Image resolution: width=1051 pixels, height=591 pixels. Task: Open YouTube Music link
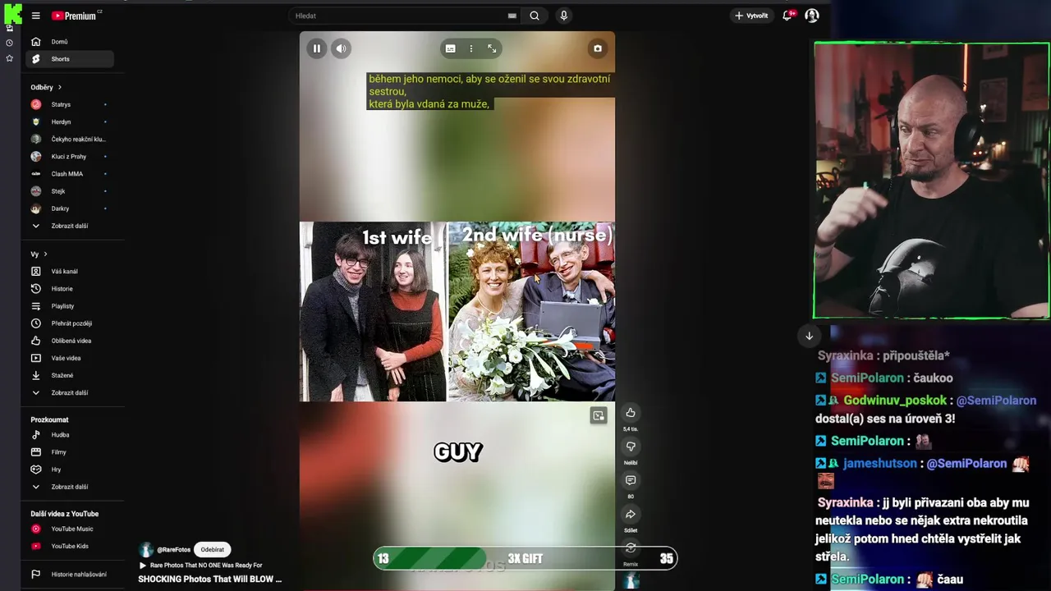[71, 529]
